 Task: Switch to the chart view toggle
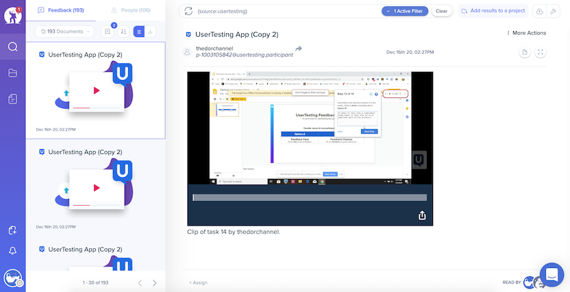click(150, 31)
